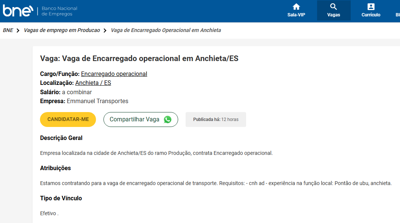Click the BNE breadcrumb link
Image resolution: width=400 pixels, height=223 pixels.
coord(8,30)
